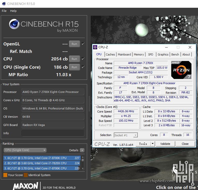Switch to the About tab
Image resolution: width=198 pixels, height=190 pixels.
186,54
